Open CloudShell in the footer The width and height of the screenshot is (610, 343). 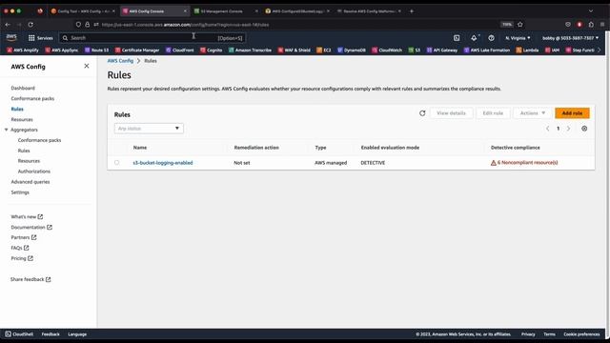coord(19,334)
